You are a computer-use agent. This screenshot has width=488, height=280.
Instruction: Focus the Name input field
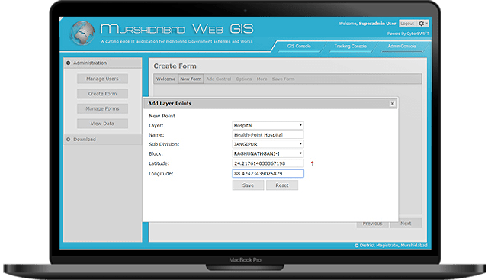268,135
